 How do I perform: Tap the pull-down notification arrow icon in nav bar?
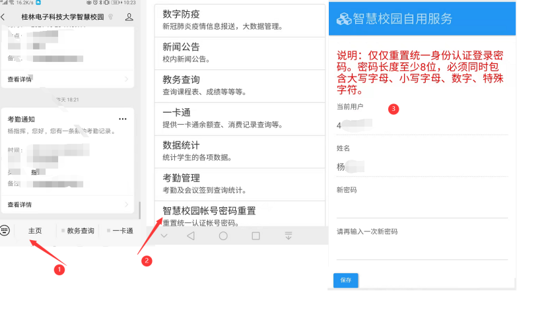pos(289,235)
